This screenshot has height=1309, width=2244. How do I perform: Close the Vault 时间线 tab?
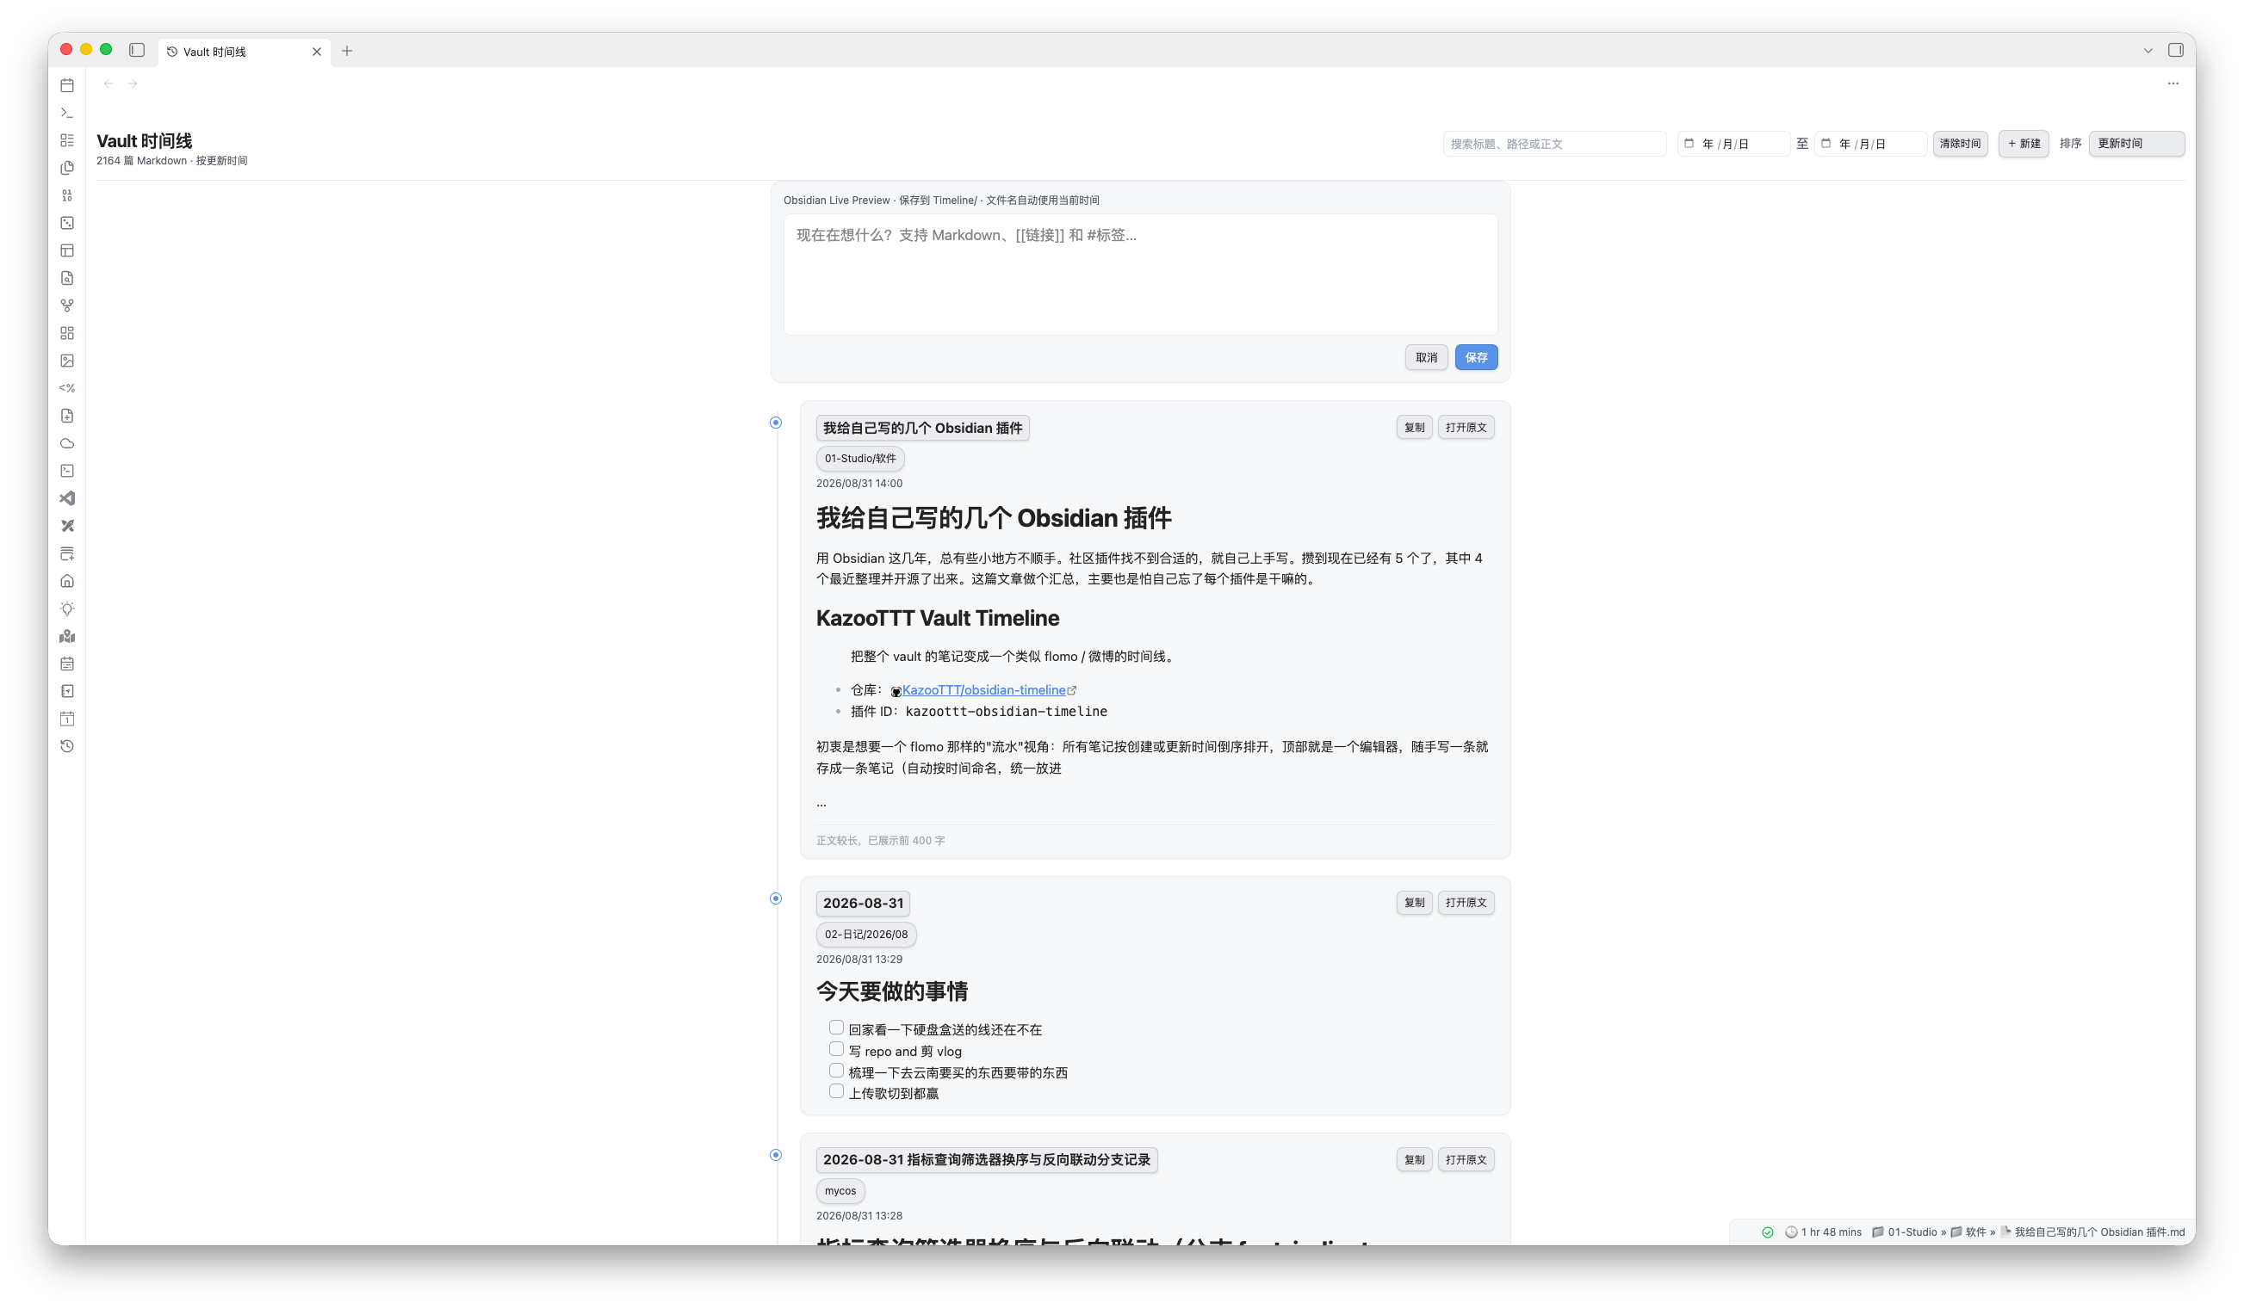click(x=316, y=52)
